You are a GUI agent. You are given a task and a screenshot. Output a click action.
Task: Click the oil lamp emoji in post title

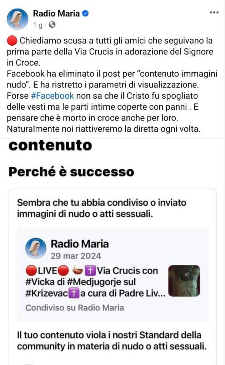(x=77, y=271)
